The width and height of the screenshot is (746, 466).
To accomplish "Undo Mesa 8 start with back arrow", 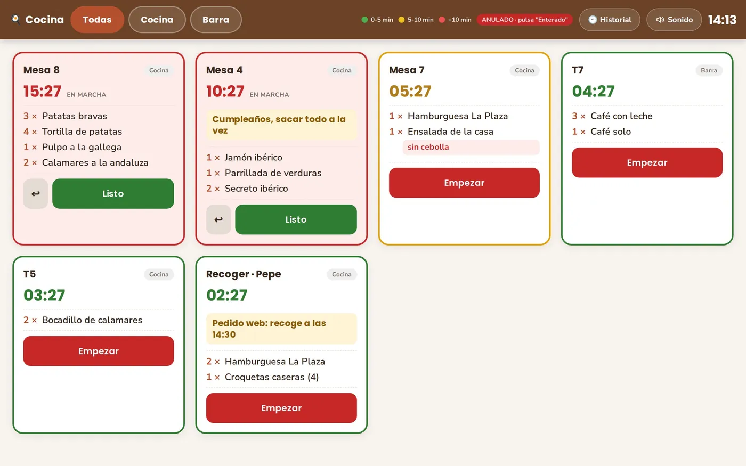I will (x=36, y=194).
